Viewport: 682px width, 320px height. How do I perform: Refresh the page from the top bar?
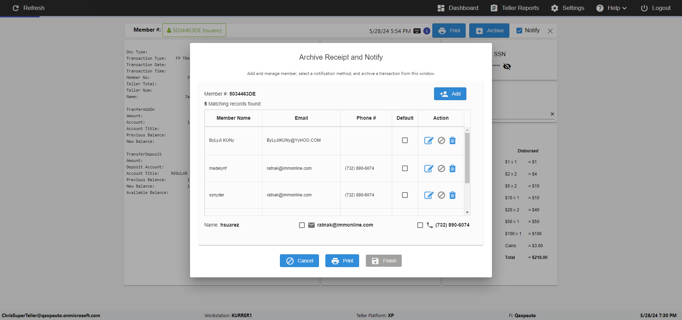click(28, 8)
